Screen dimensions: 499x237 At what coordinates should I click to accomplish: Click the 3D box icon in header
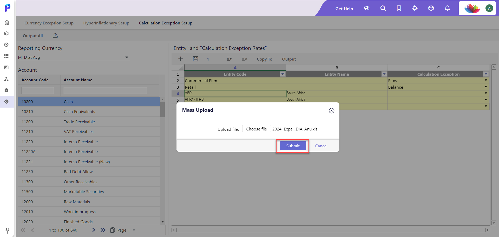pyautogui.click(x=431, y=8)
